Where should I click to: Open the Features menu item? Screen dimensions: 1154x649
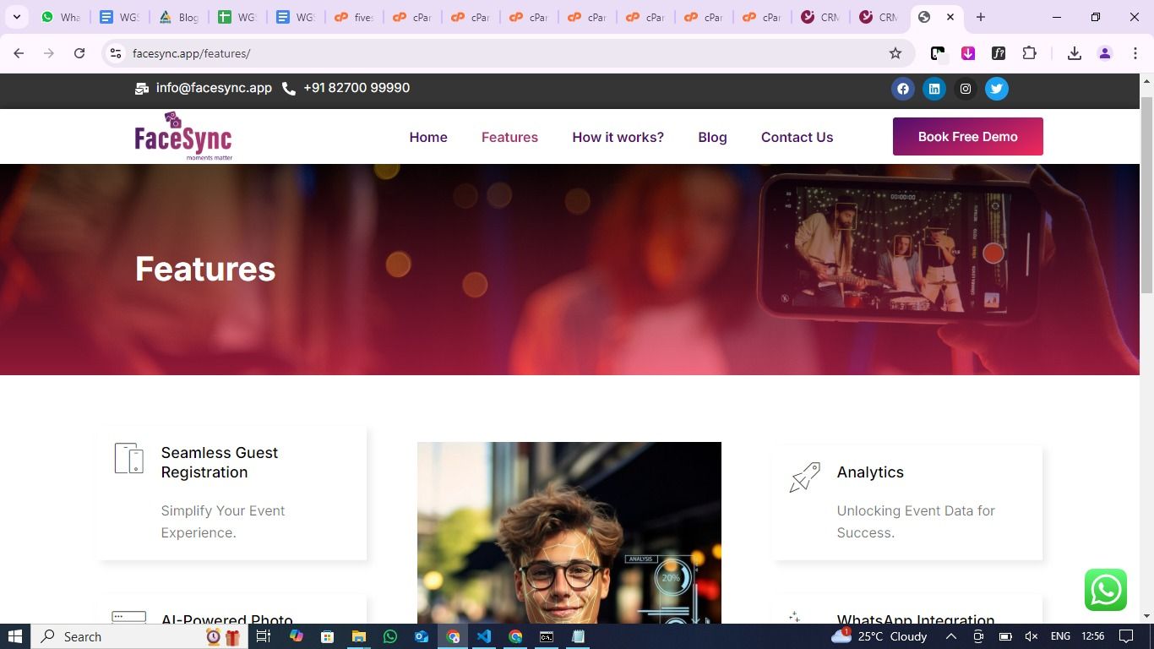pyautogui.click(x=509, y=137)
